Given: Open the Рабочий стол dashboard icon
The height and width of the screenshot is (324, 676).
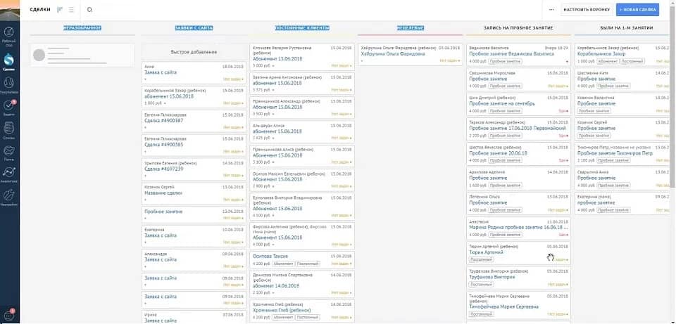Looking at the screenshot, I should [x=9, y=35].
